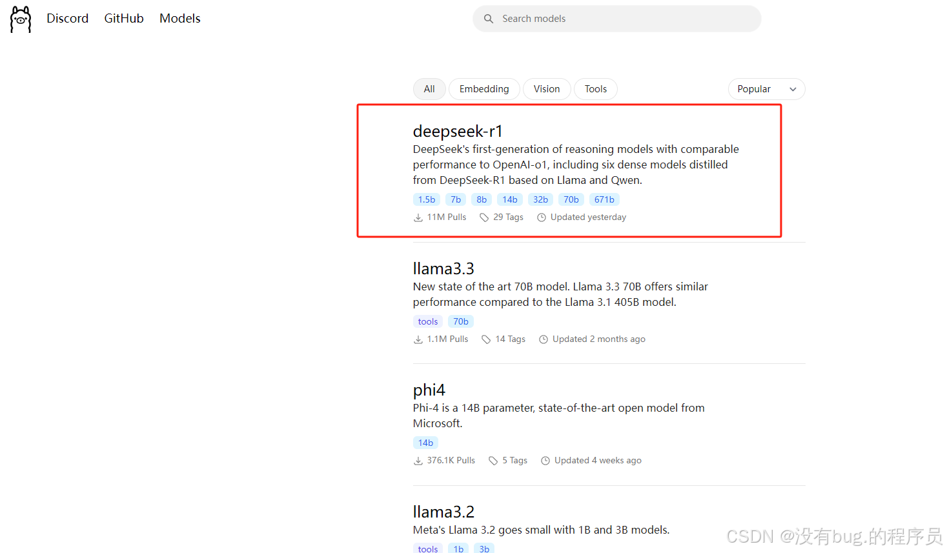Select the 1b tag under llama3.2

pyautogui.click(x=458, y=549)
